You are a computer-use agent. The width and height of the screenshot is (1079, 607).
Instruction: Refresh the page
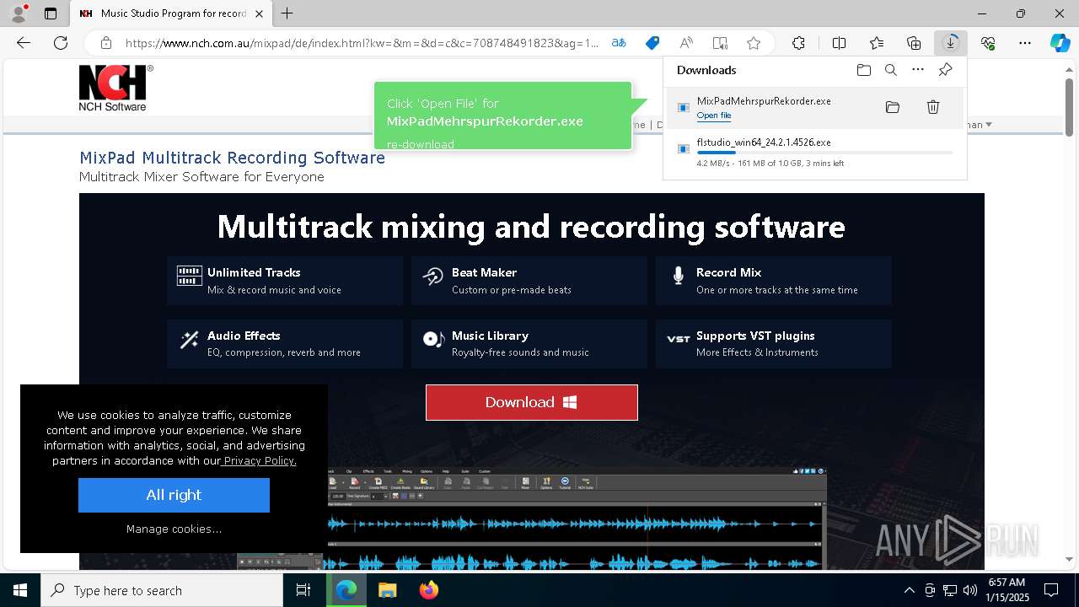[61, 43]
